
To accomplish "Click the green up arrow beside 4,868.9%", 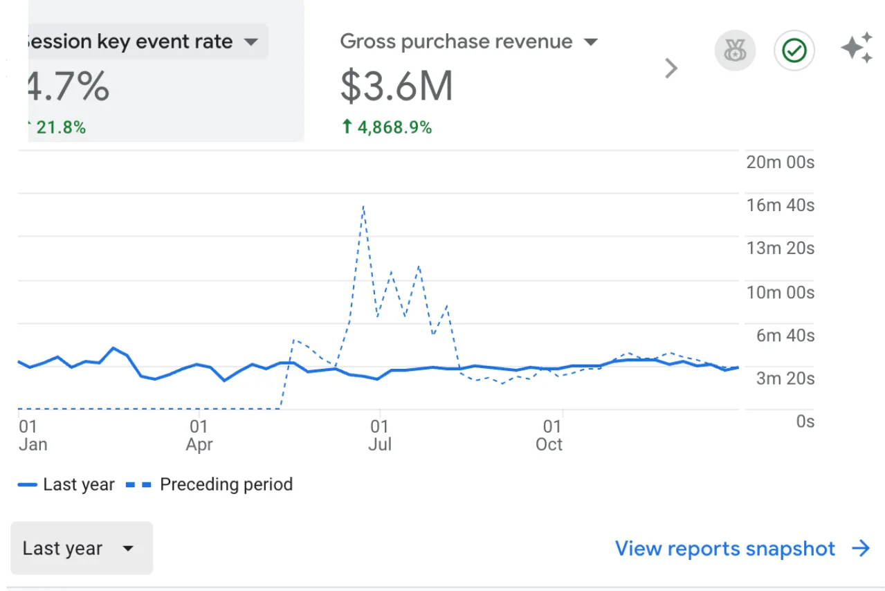I will point(347,127).
